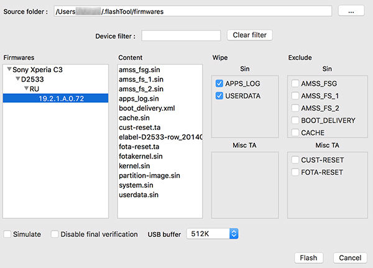Select system.sin in Content list

pos(136,185)
